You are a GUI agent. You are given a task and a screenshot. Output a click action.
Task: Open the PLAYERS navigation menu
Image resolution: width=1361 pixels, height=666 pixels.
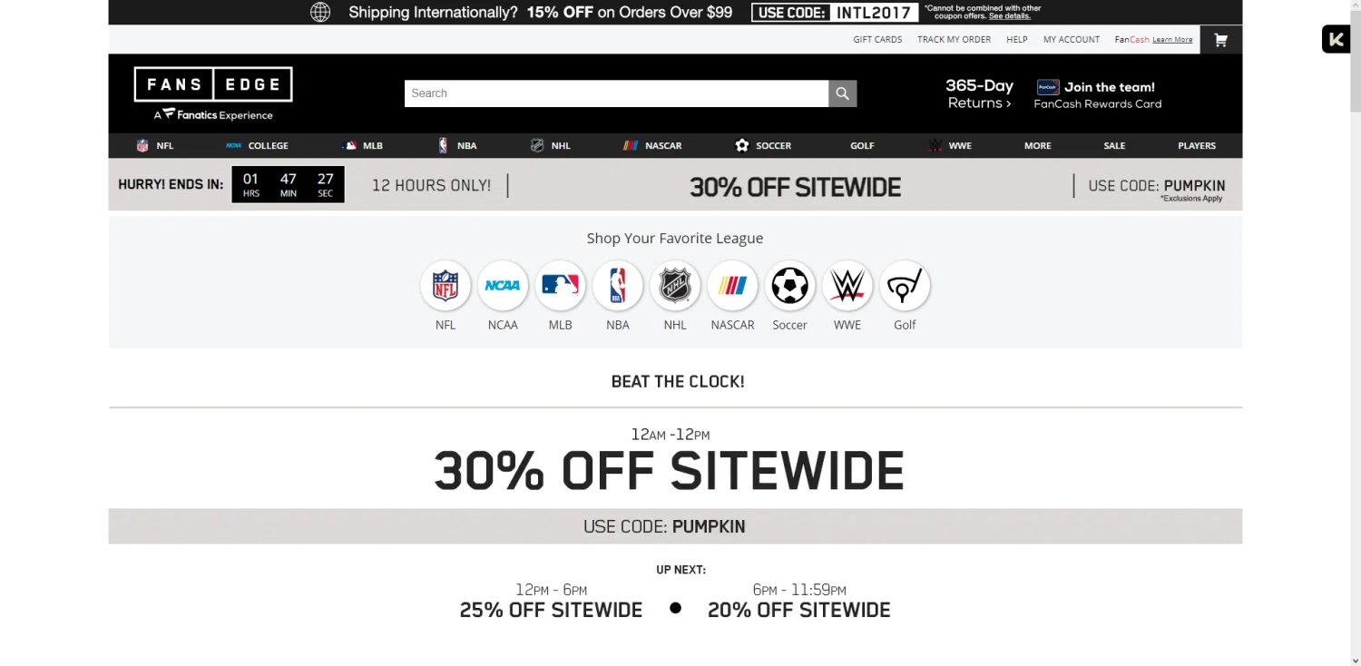pos(1197,145)
